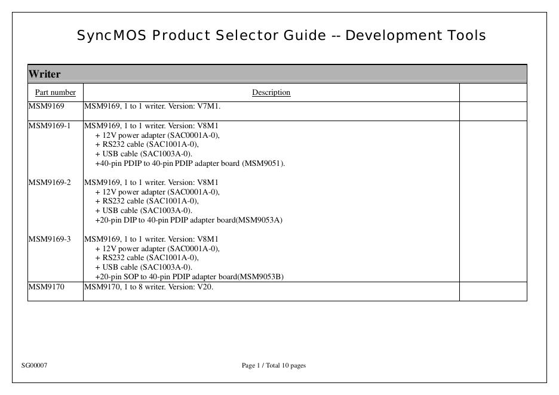Click the first 12V power adapter line
This screenshot has width=559, height=395.
point(157,135)
